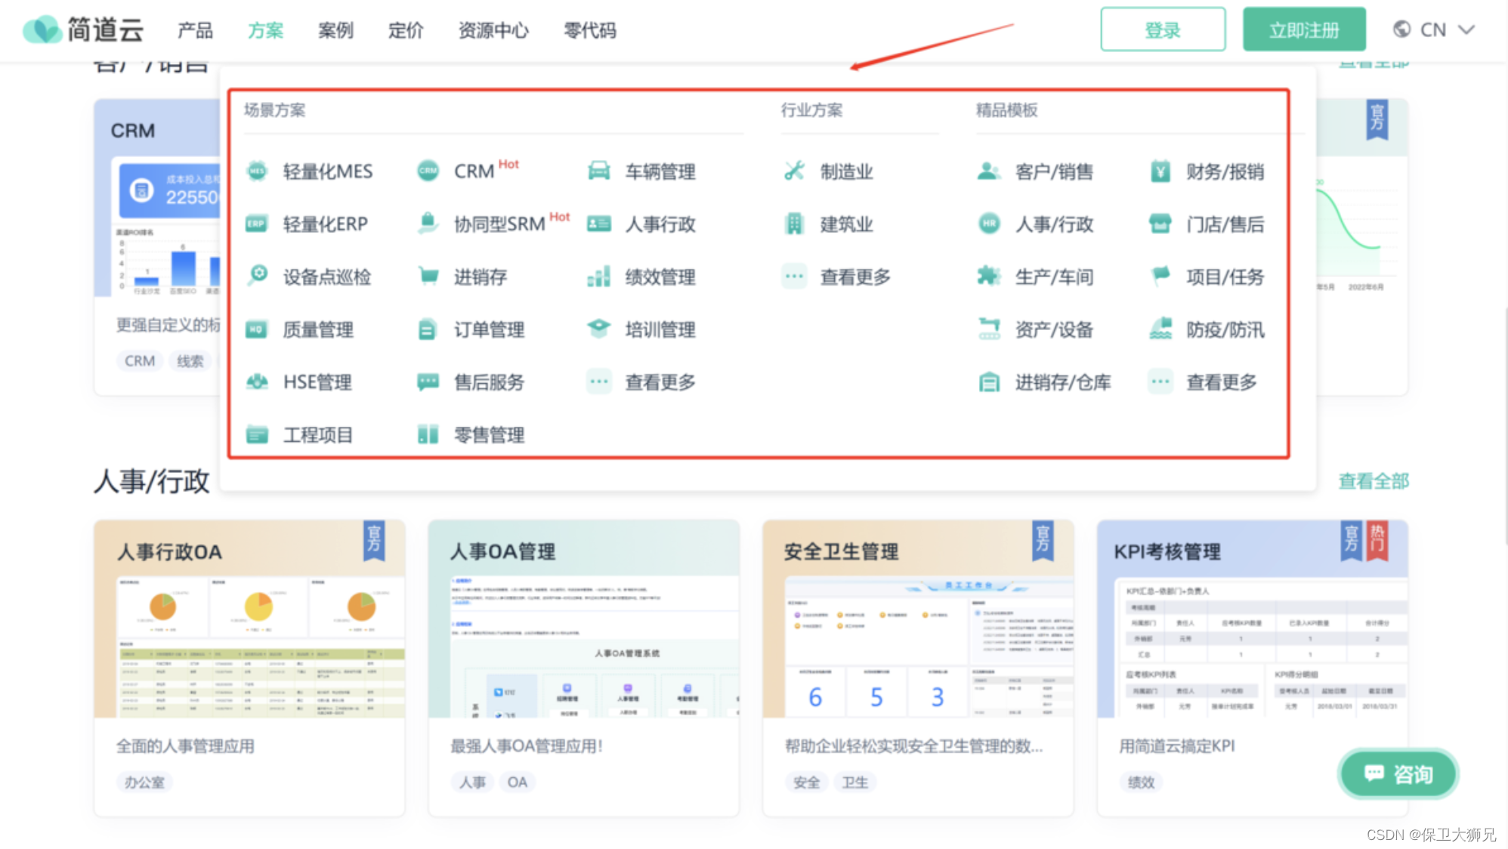The image size is (1508, 849).
Task: Click the 立即注册 button
Action: pos(1304,30)
